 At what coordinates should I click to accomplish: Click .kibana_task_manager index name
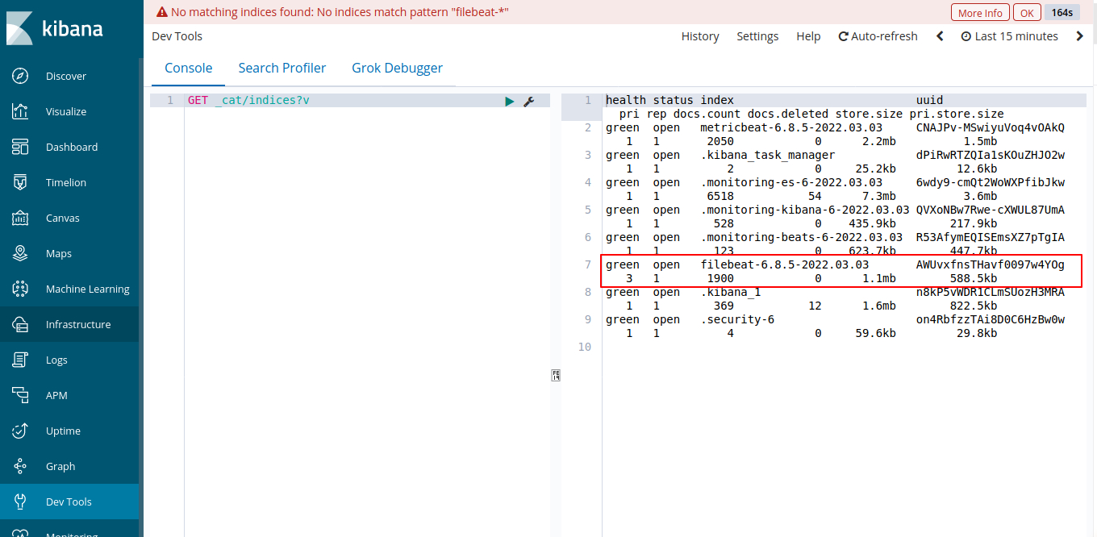pos(767,155)
